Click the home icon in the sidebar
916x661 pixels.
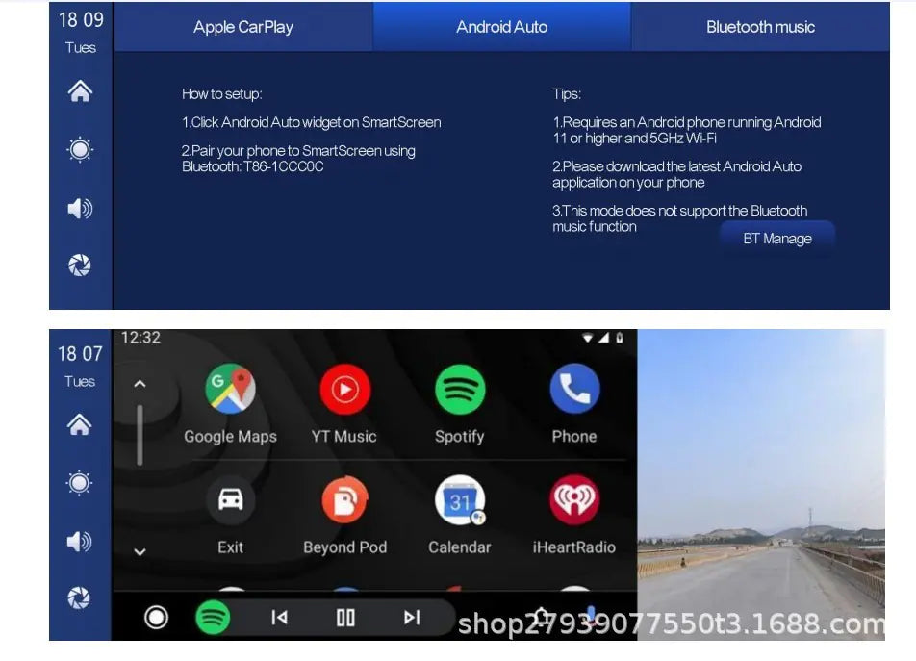[80, 90]
